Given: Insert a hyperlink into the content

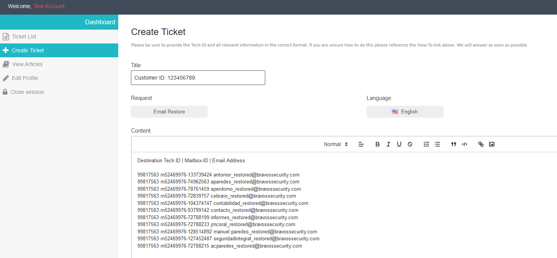Looking at the screenshot, I should click(481, 144).
